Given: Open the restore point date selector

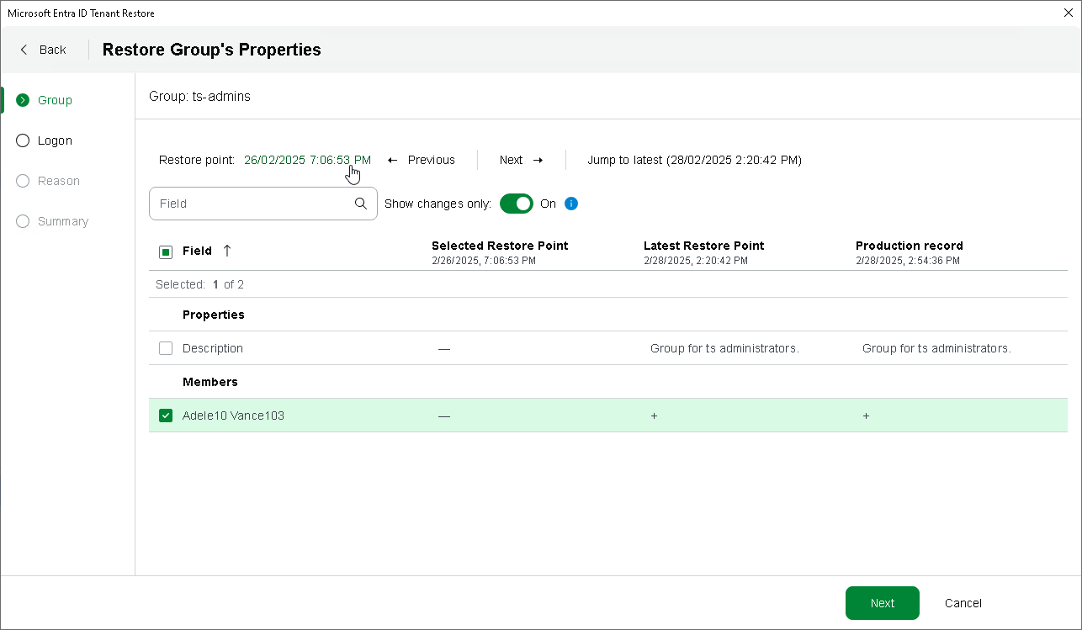Looking at the screenshot, I should pyautogui.click(x=307, y=160).
